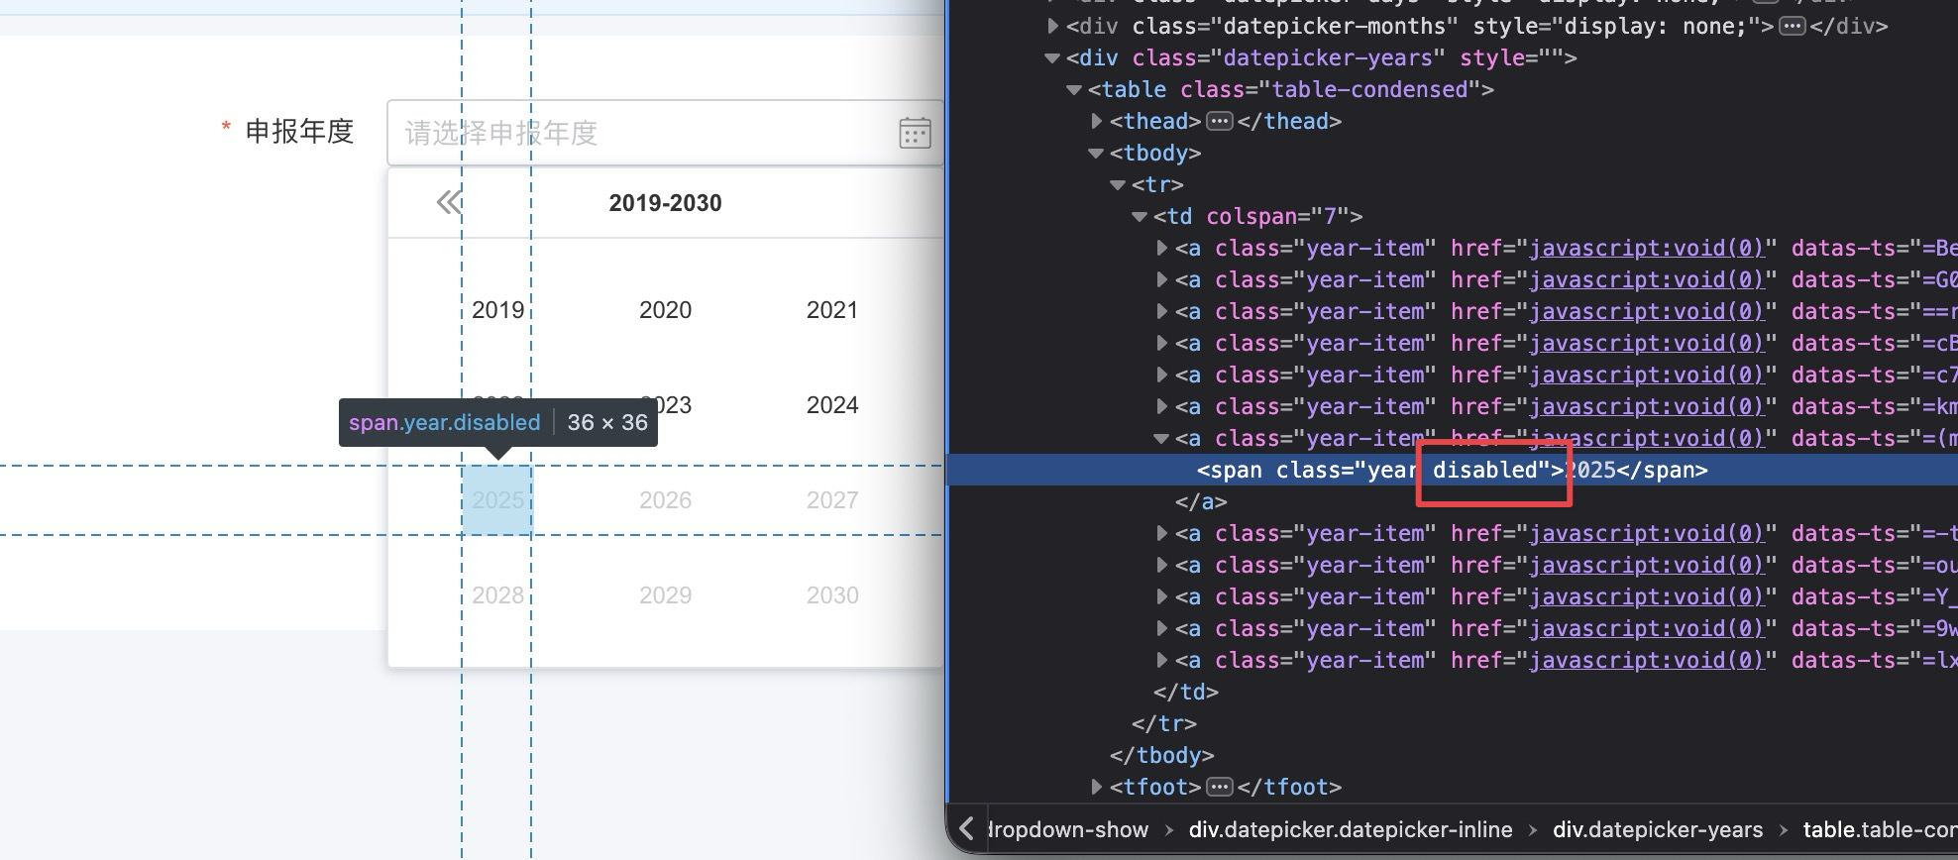Expand the tfoot element node
Viewport: 1958px width, 860px height.
coord(1096,787)
